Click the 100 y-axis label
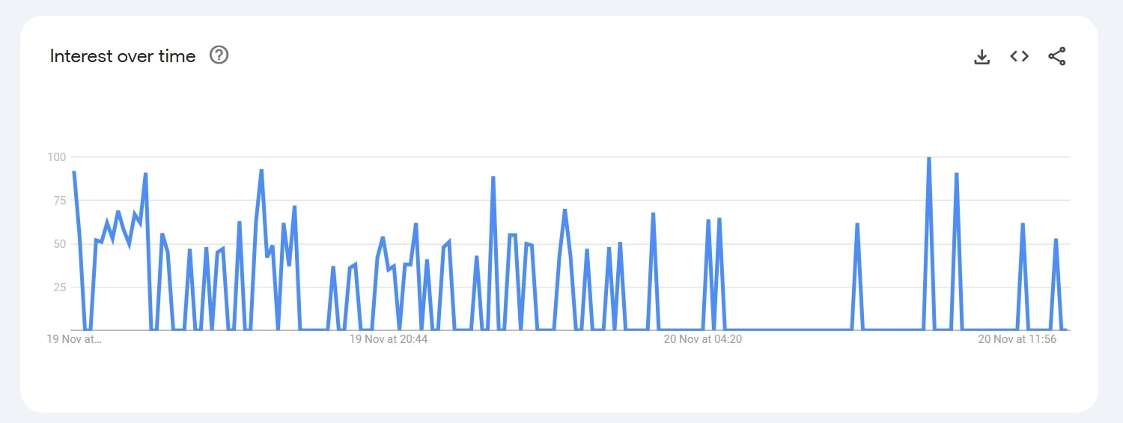The width and height of the screenshot is (1123, 423). coord(57,157)
